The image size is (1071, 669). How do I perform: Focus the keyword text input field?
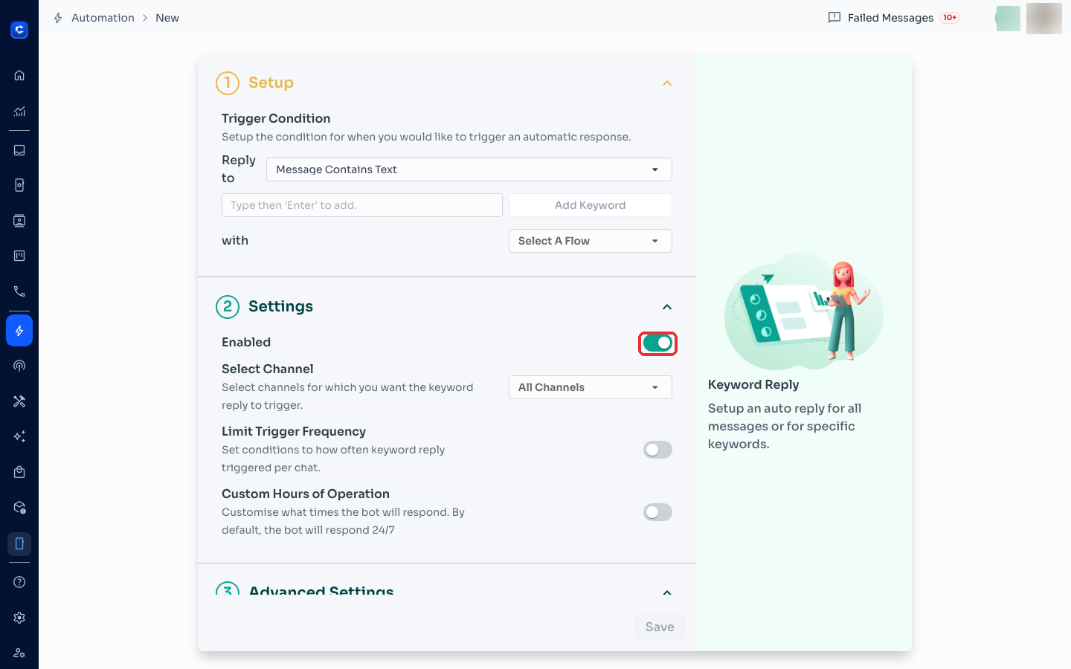362,205
